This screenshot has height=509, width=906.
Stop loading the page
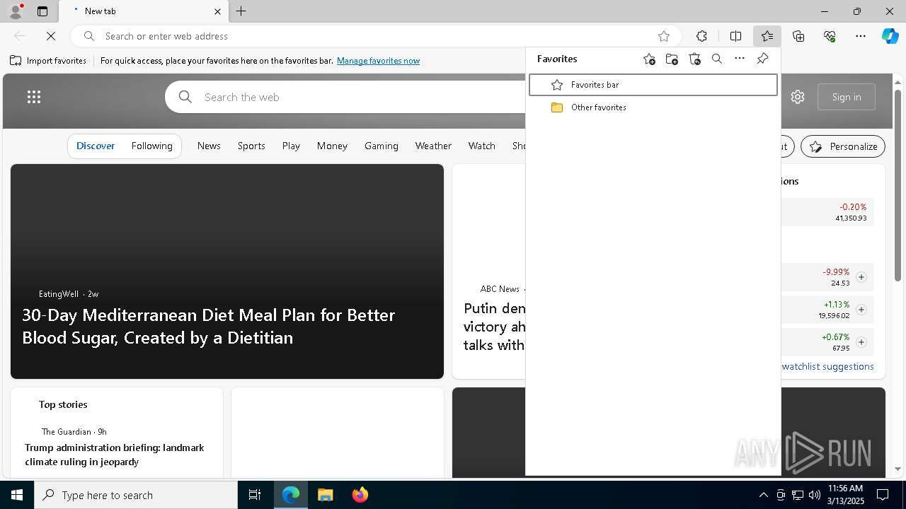click(51, 36)
